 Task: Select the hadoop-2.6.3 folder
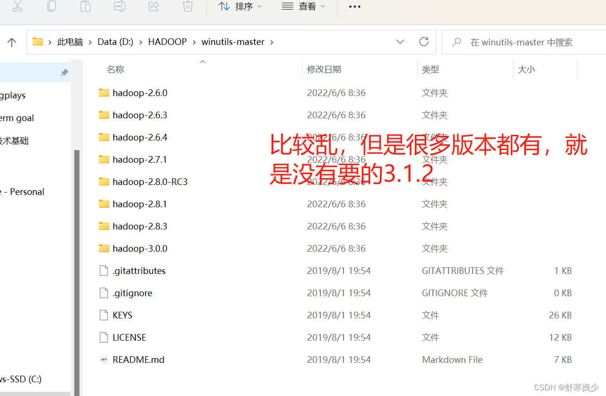click(140, 115)
